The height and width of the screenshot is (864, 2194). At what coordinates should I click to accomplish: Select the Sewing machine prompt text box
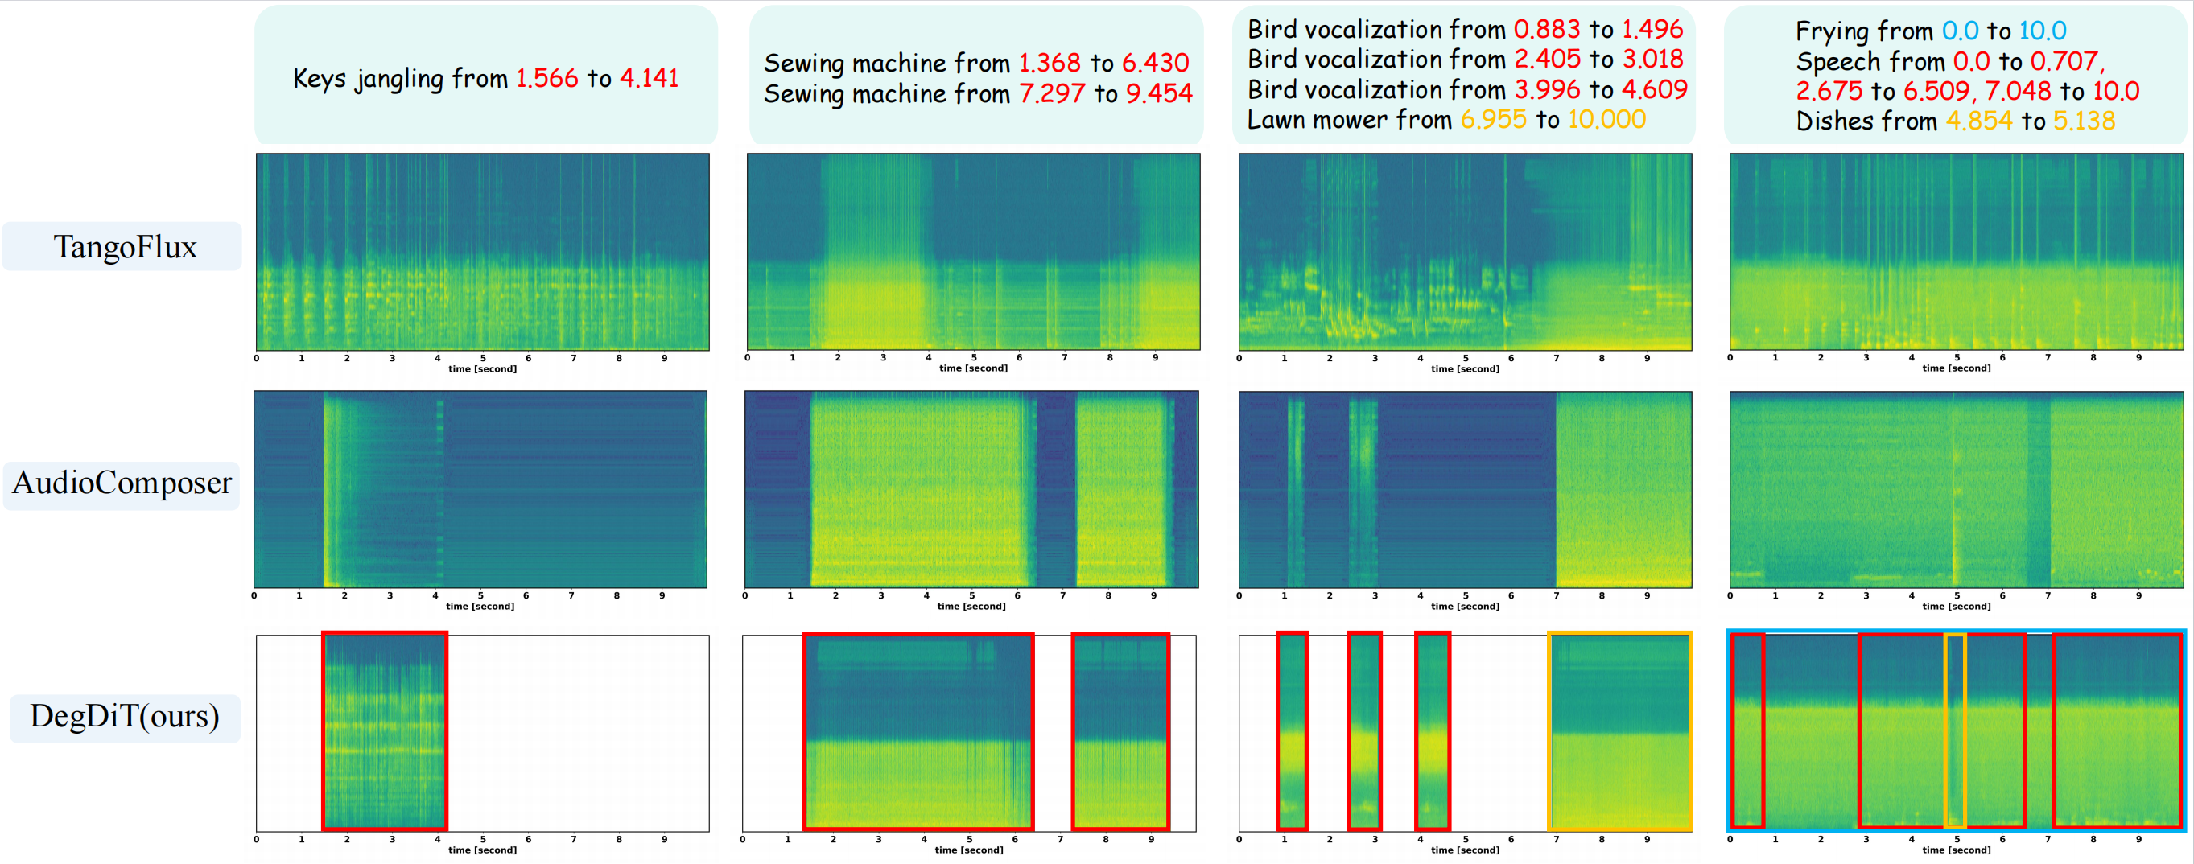[977, 78]
